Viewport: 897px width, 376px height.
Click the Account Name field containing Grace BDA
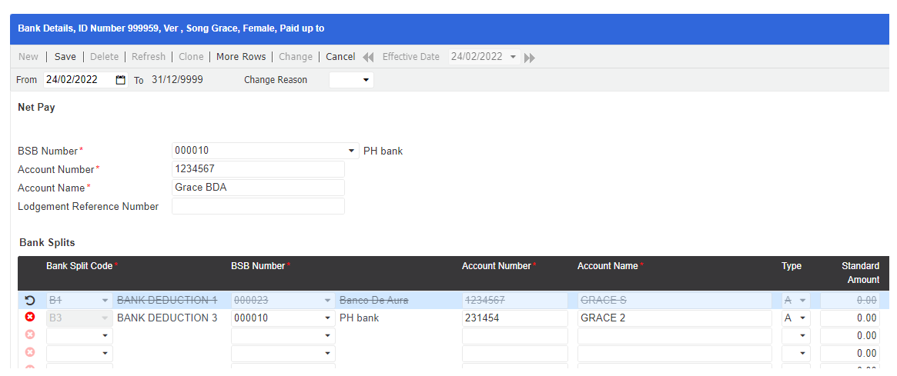(x=258, y=188)
